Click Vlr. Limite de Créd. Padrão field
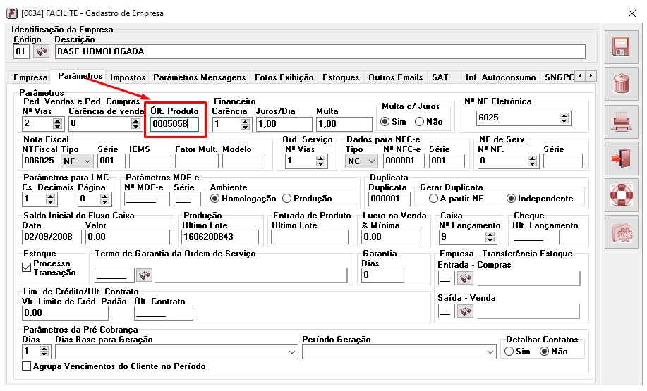This screenshot has height=391, width=647. pyautogui.click(x=65, y=313)
